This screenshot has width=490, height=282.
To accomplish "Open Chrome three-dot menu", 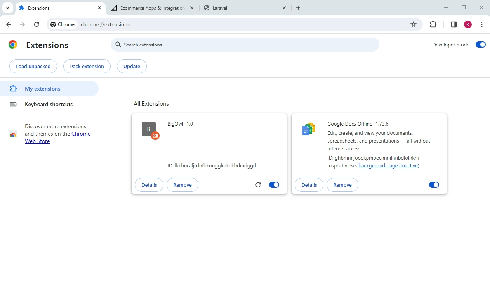I will click(482, 24).
